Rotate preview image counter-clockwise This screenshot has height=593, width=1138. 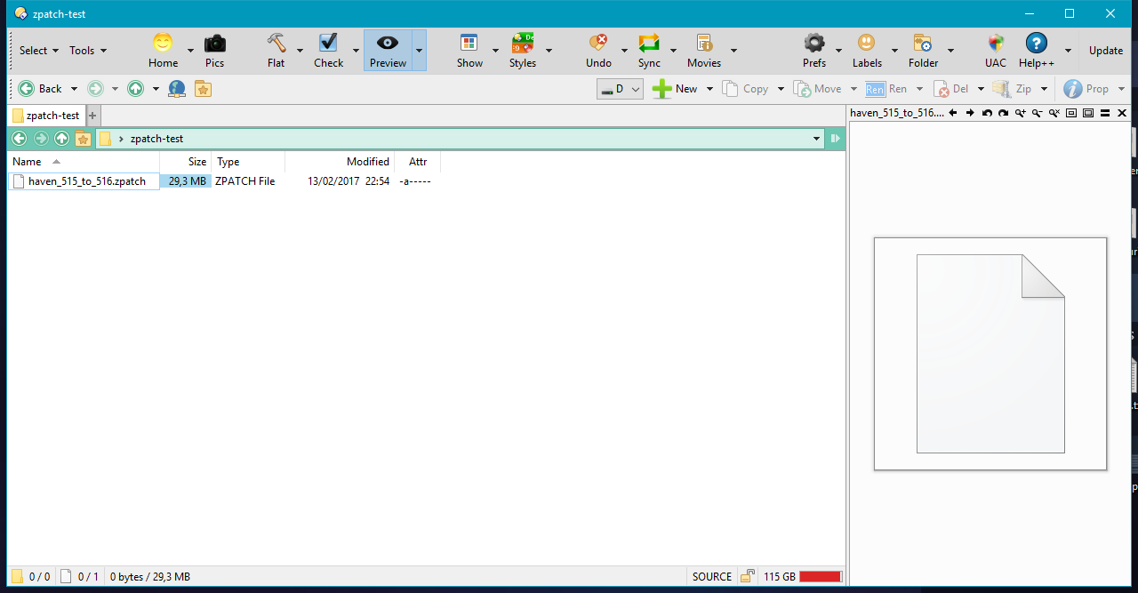(x=987, y=113)
